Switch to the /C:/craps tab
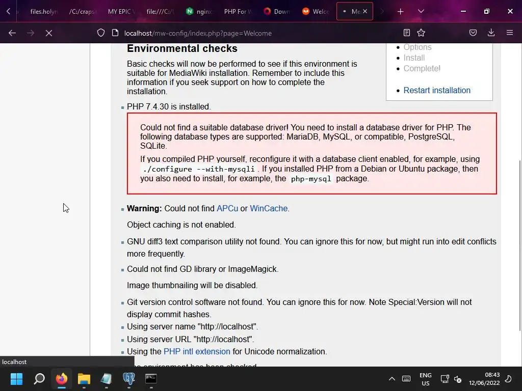Screen dimensions: 522x391 tap(83, 12)
